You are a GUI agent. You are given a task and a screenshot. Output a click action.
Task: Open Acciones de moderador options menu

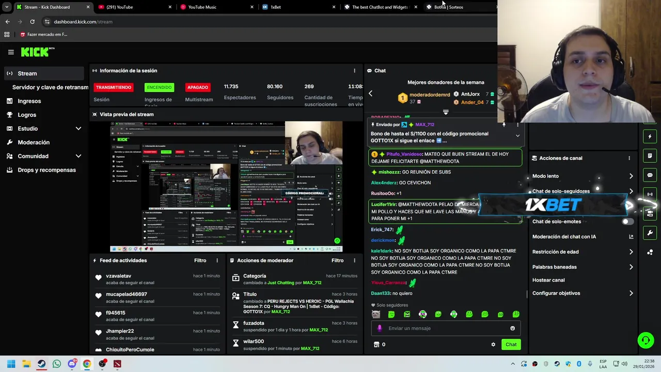pyautogui.click(x=354, y=260)
